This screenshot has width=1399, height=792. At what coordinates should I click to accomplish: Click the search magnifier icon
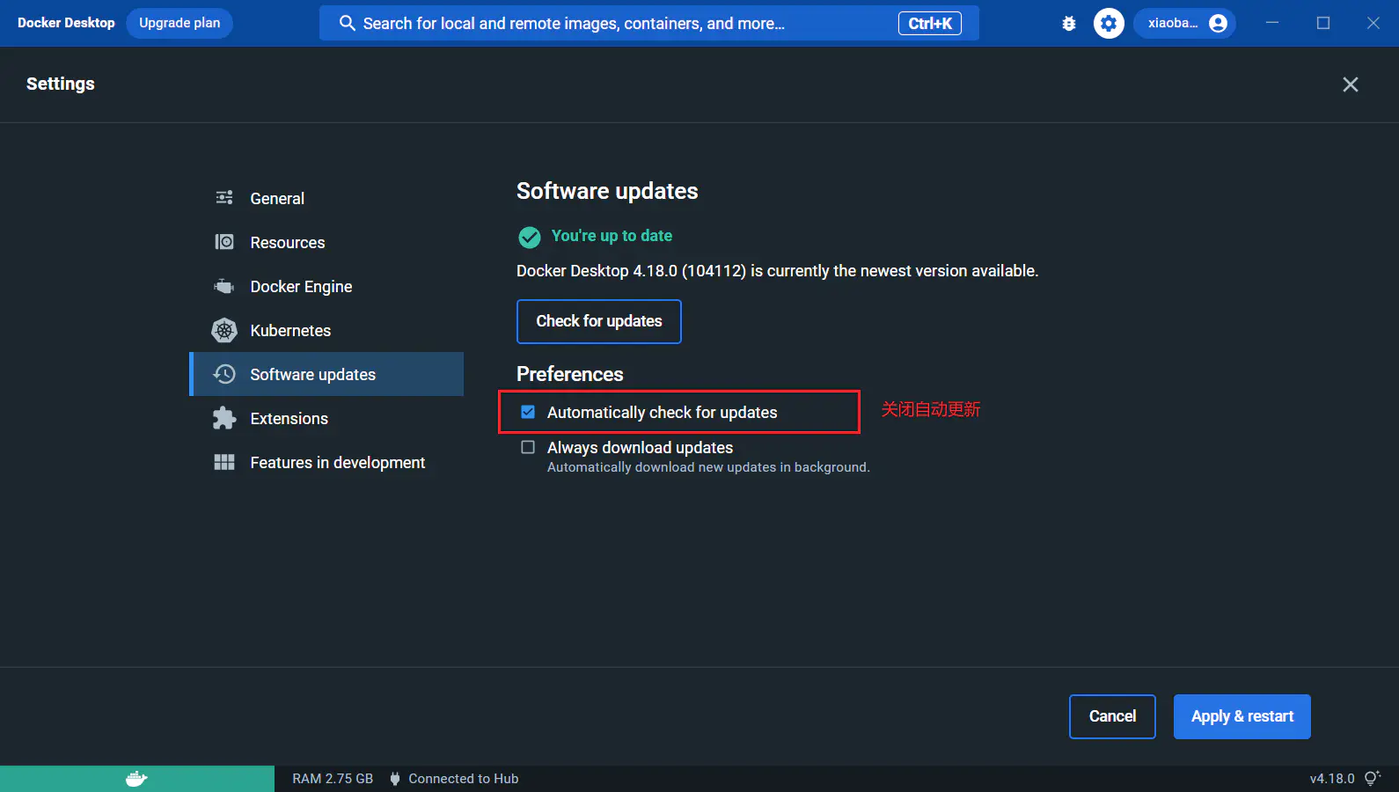(x=348, y=24)
